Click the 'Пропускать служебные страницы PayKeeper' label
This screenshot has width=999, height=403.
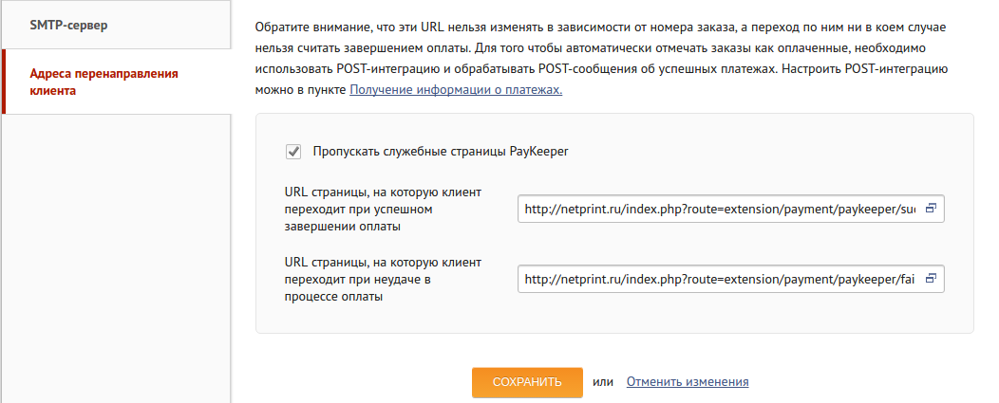[x=440, y=151]
